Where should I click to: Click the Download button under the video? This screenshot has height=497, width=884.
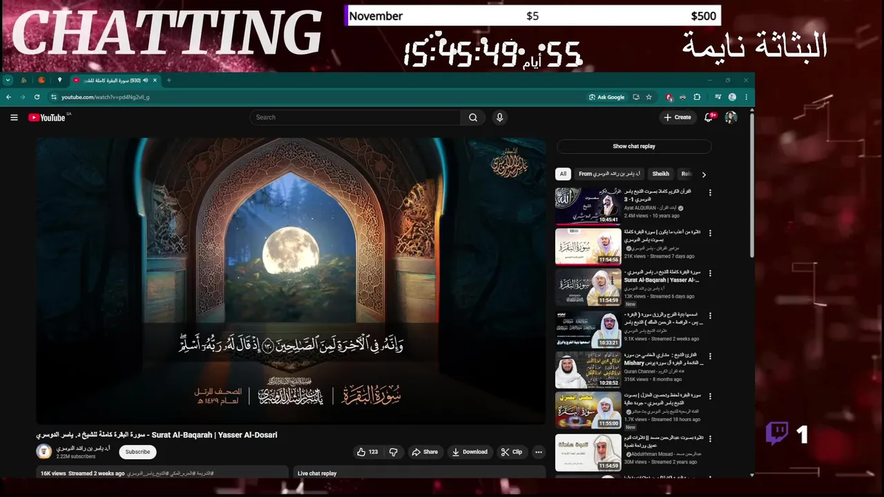(x=470, y=452)
